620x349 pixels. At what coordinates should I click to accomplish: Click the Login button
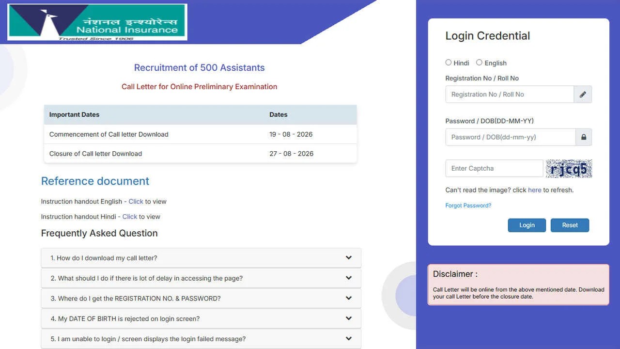527,225
